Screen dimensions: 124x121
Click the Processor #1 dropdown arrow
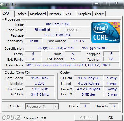tap(56, 106)
